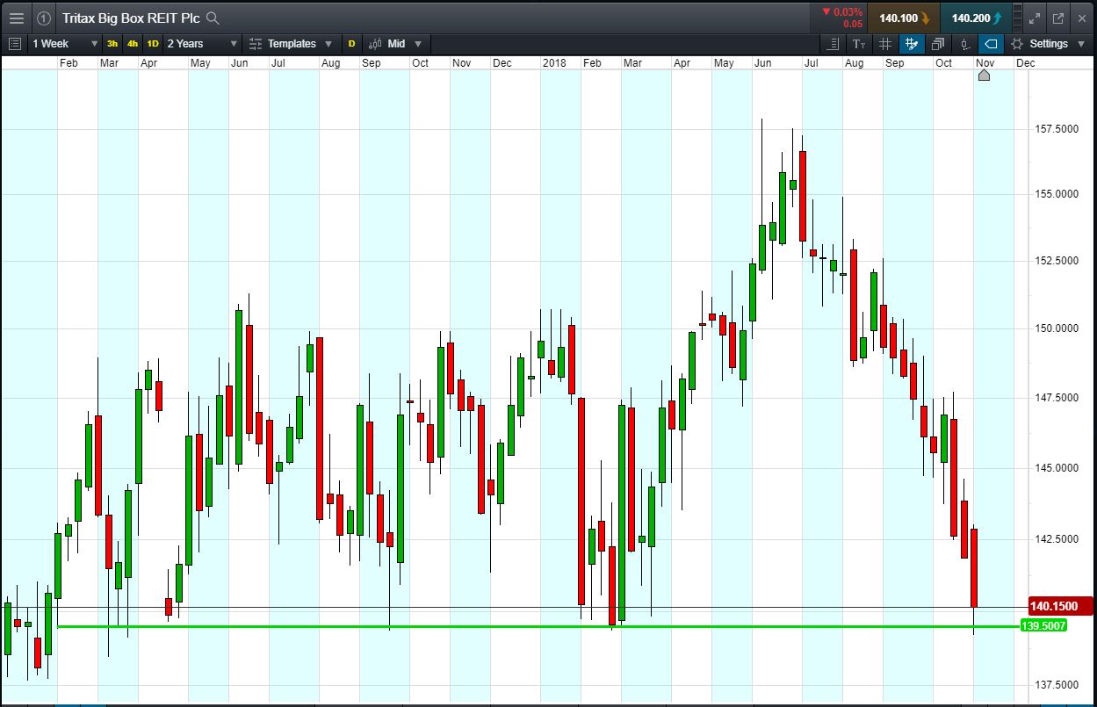The height and width of the screenshot is (707, 1097).
Task: Click the Tritax Big Box REIT Plc title
Action: [131, 18]
